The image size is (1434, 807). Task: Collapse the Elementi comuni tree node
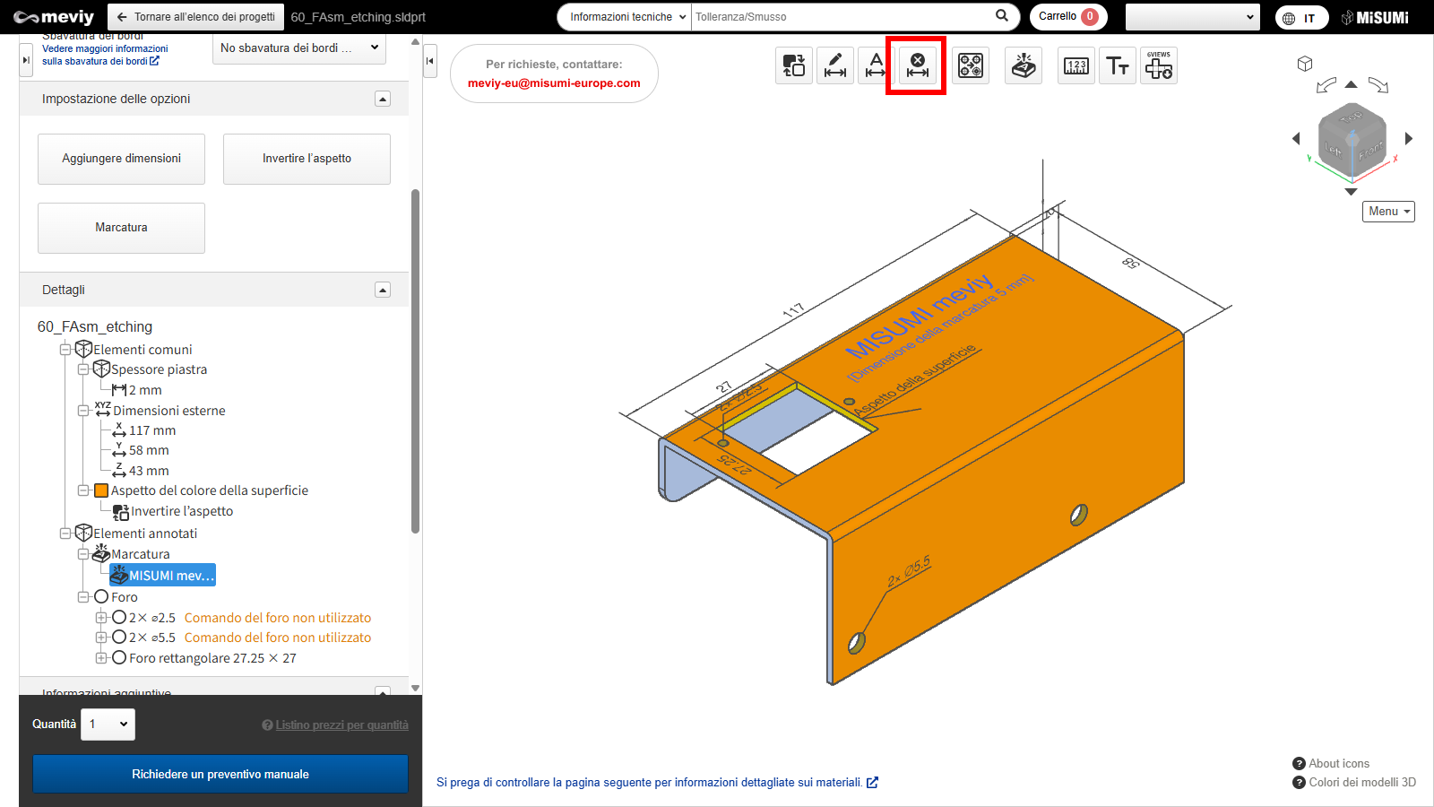(65, 350)
